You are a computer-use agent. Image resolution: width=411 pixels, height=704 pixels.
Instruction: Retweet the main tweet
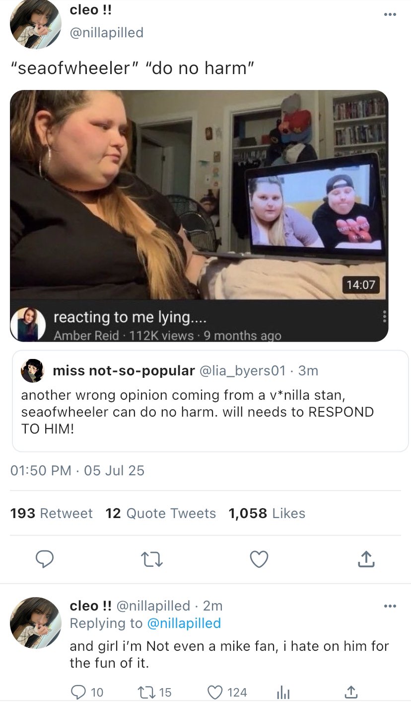click(x=151, y=560)
